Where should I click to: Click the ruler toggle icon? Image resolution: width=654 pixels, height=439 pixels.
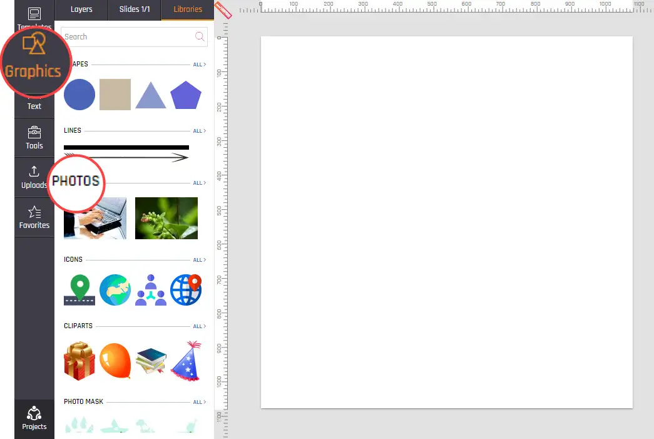pyautogui.click(x=223, y=10)
